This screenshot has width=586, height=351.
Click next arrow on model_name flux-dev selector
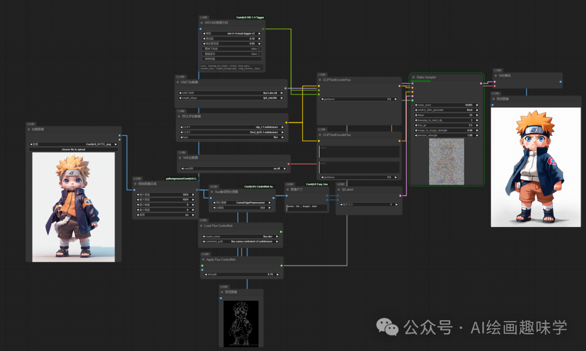click(x=277, y=237)
